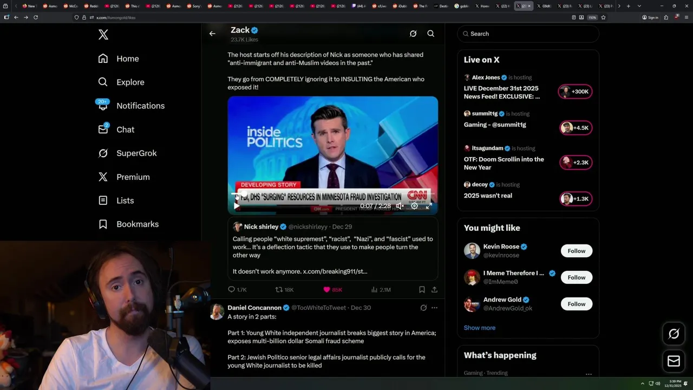Image resolution: width=693 pixels, height=390 pixels.
Task: Open the '2025 wasn't real' live title
Action: [488, 196]
